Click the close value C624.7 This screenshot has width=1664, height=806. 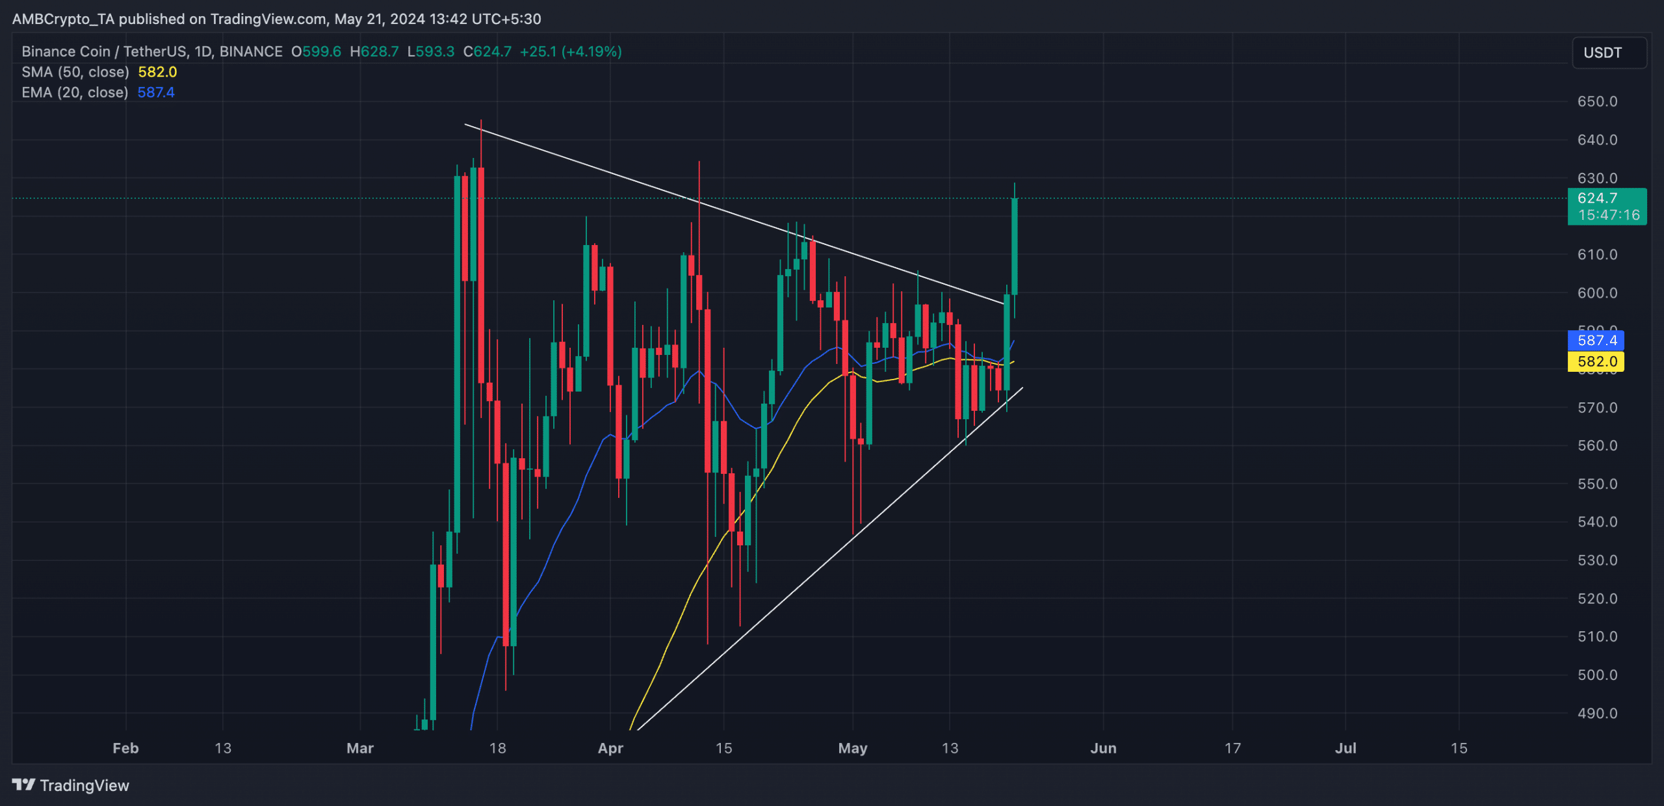[x=487, y=51]
